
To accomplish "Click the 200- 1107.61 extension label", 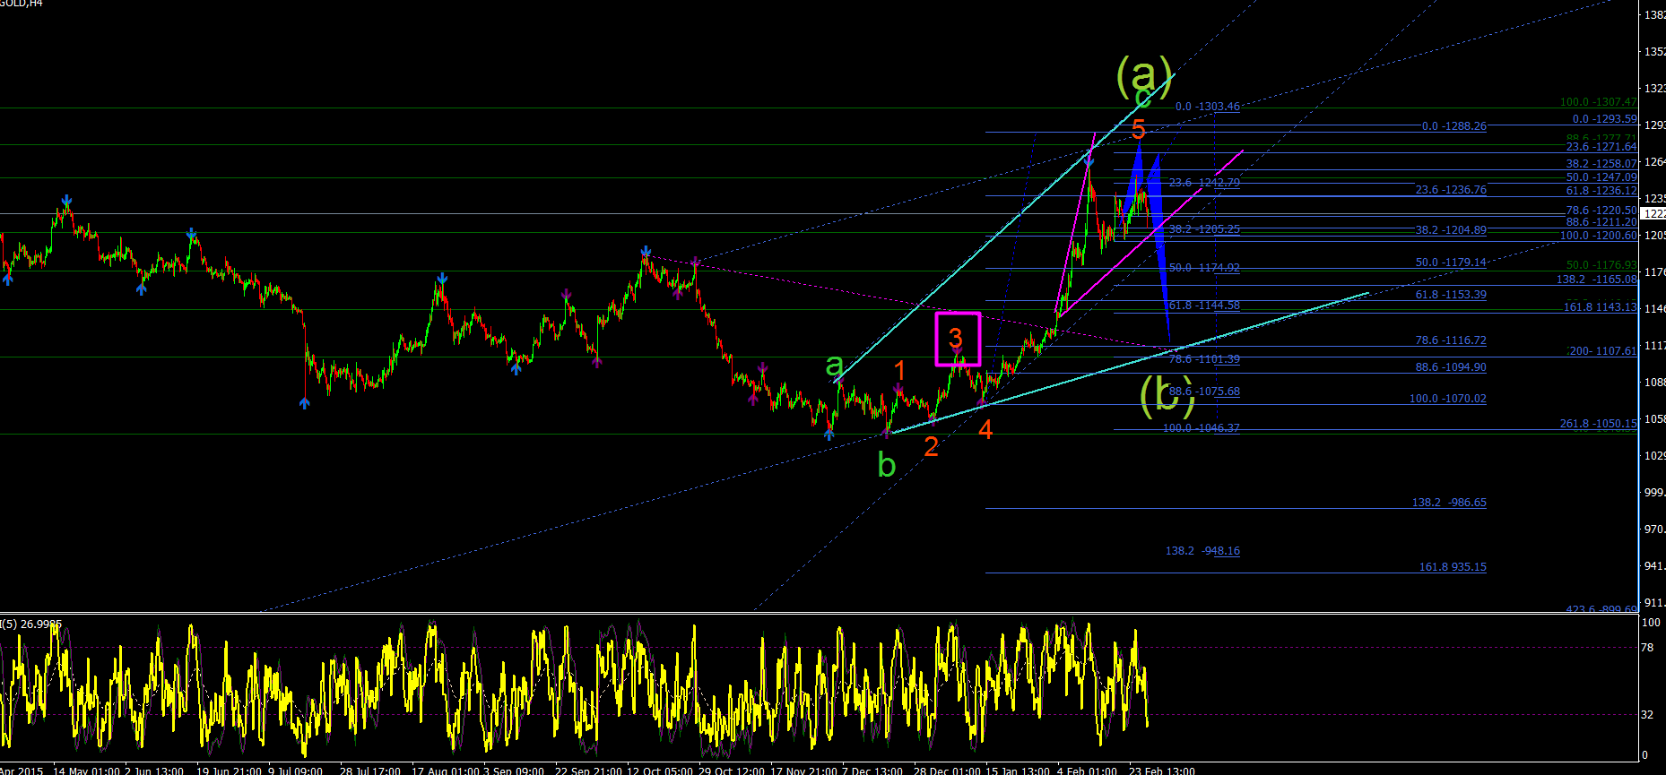I will coord(1601,351).
